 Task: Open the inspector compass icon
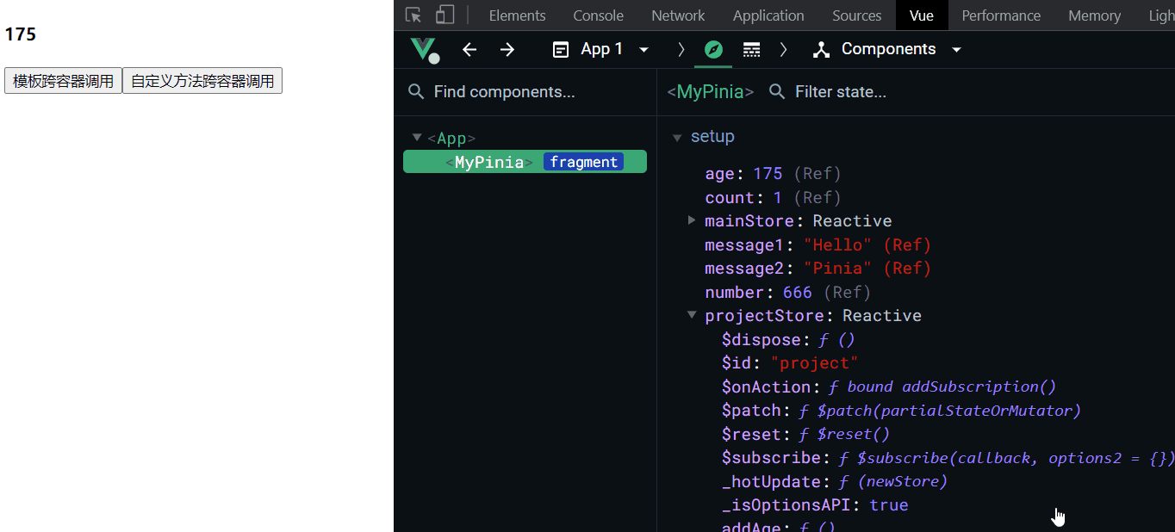(713, 50)
